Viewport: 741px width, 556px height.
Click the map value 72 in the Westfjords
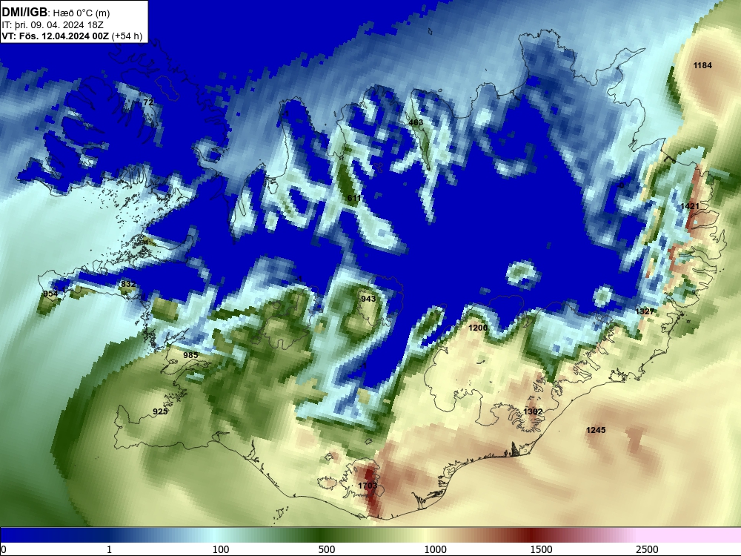tap(148, 102)
